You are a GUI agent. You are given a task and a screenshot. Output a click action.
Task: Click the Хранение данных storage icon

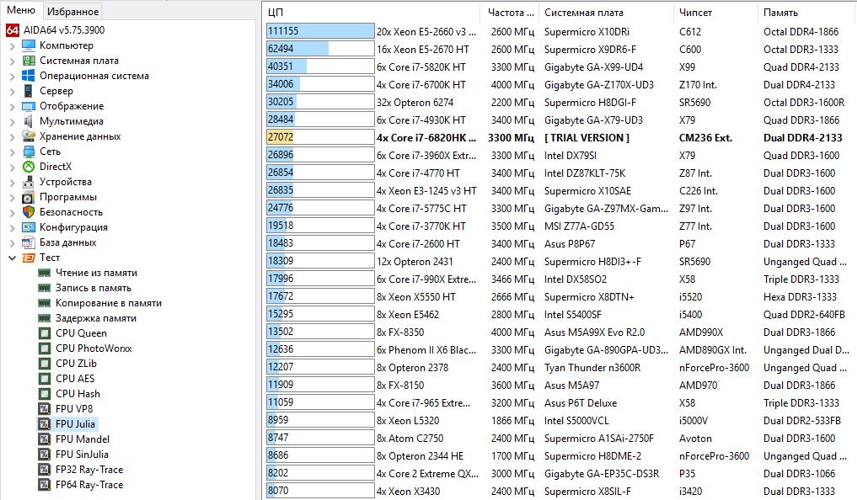click(29, 136)
